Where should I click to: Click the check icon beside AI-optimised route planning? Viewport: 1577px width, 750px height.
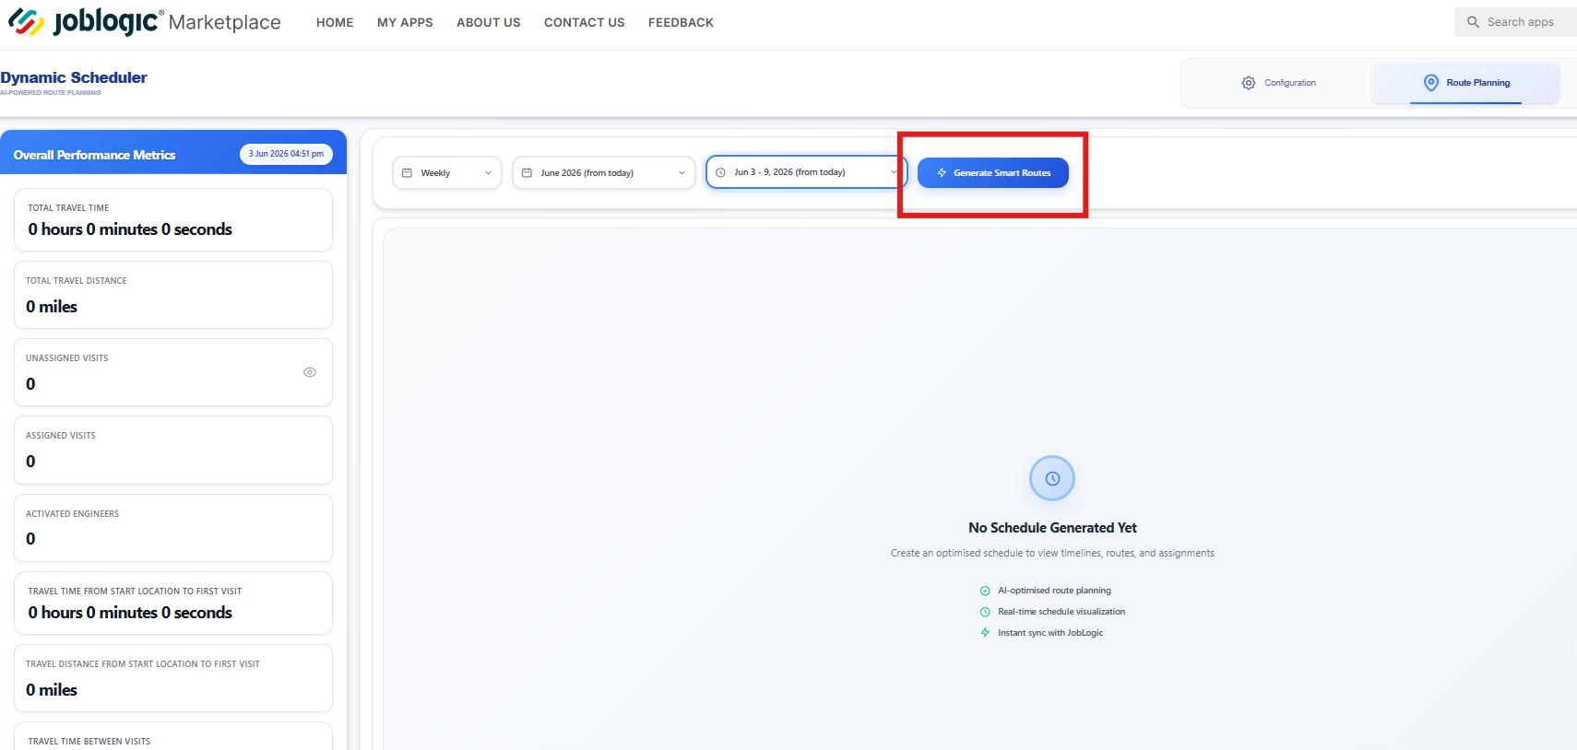[x=985, y=591]
